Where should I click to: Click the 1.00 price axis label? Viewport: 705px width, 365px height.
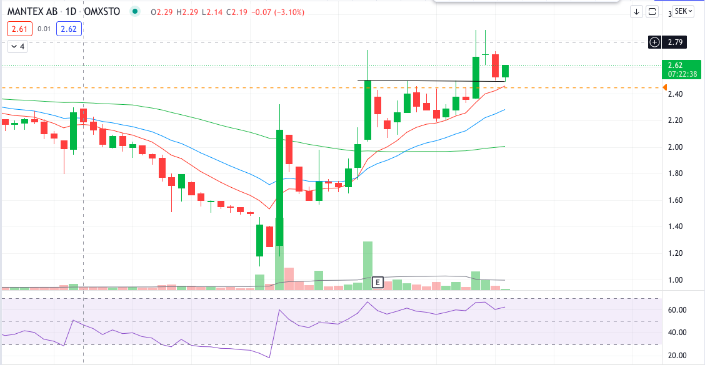[x=676, y=280]
